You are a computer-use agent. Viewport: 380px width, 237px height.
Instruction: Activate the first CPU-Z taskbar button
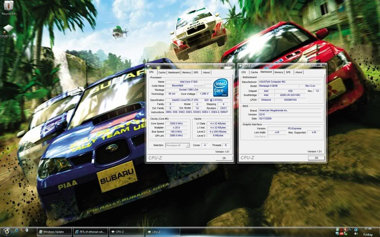click(127, 232)
